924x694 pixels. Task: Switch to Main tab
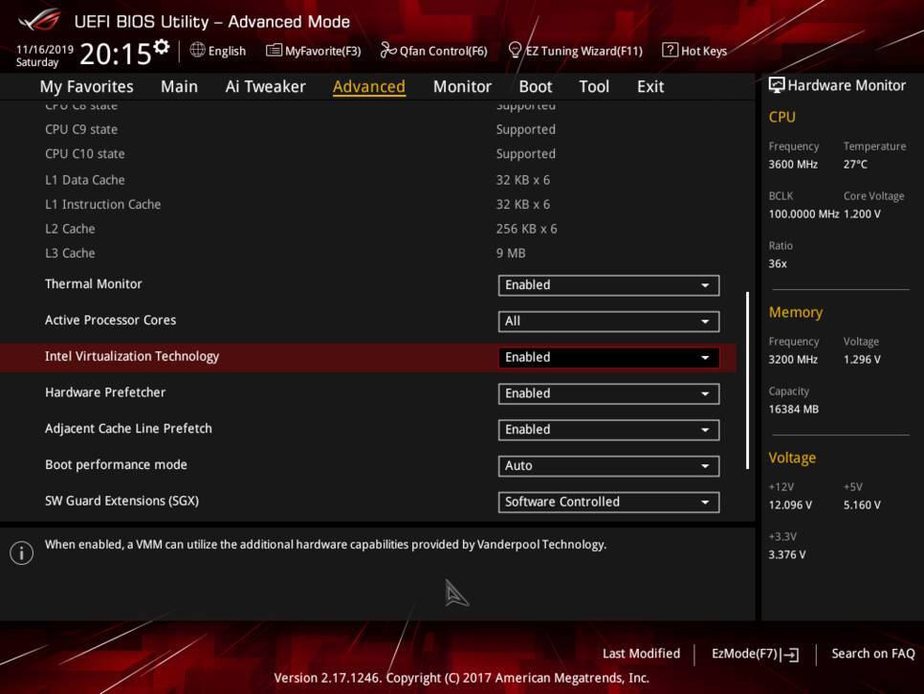coord(179,87)
